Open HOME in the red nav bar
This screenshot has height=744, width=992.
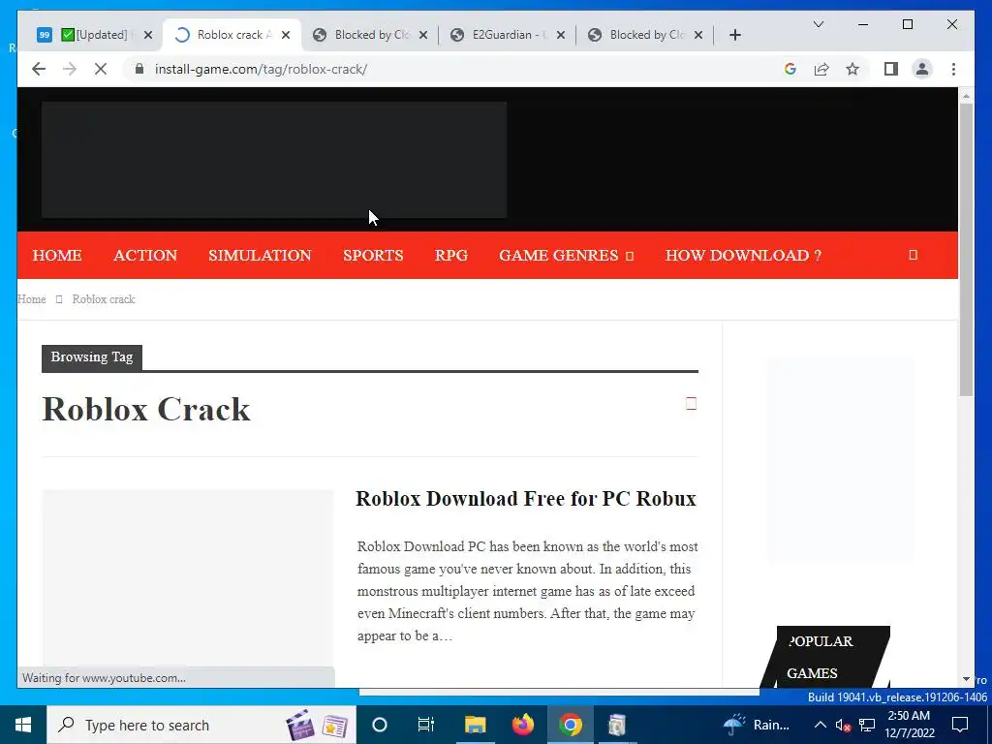coord(57,255)
